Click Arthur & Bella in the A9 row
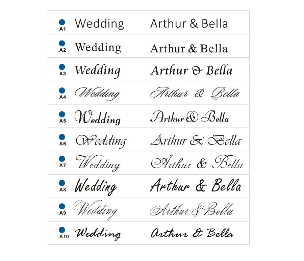Viewport: 304px width, 261px height. click(x=192, y=209)
